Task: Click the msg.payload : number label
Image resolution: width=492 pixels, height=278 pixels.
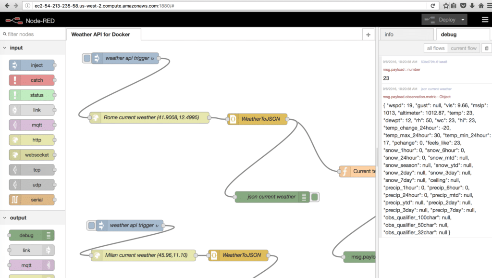Action: 401,69
